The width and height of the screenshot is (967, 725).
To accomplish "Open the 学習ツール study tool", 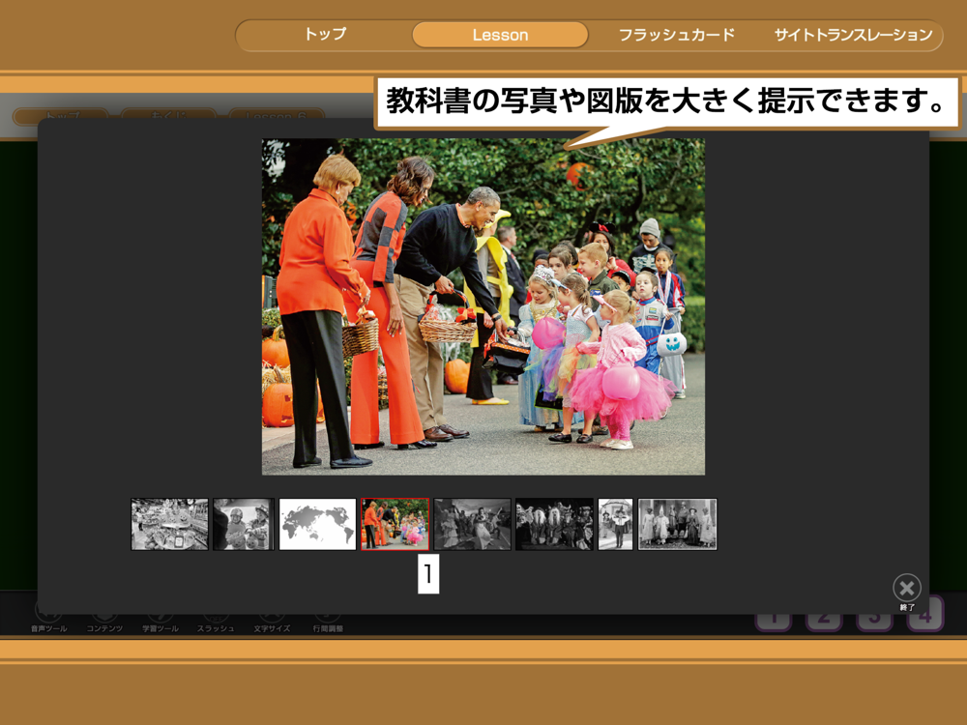I will click(x=161, y=618).
